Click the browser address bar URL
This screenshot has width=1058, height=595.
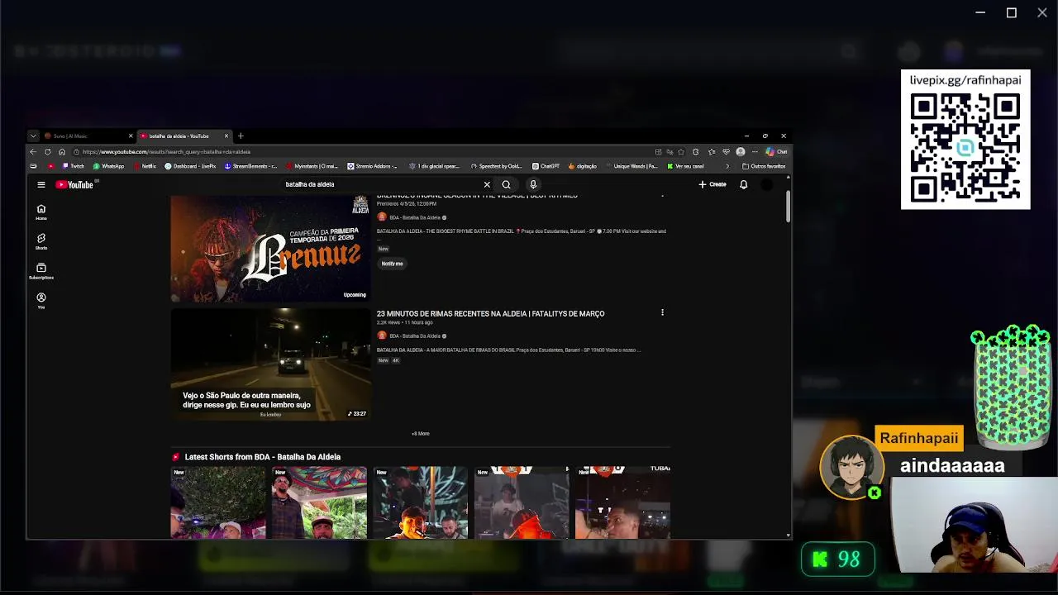166,151
